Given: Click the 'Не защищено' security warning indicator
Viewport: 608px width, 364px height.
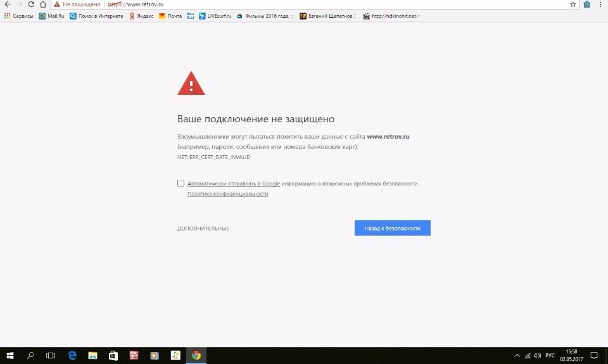Looking at the screenshot, I should 77,4.
